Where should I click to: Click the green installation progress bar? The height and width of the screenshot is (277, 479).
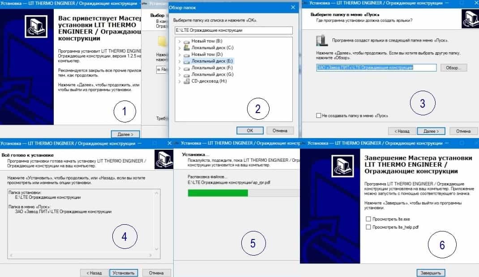click(218, 193)
